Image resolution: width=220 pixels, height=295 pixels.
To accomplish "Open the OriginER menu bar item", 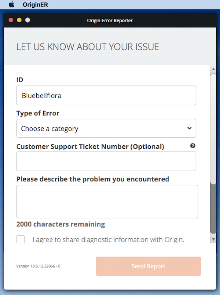I will tap(35, 5).
